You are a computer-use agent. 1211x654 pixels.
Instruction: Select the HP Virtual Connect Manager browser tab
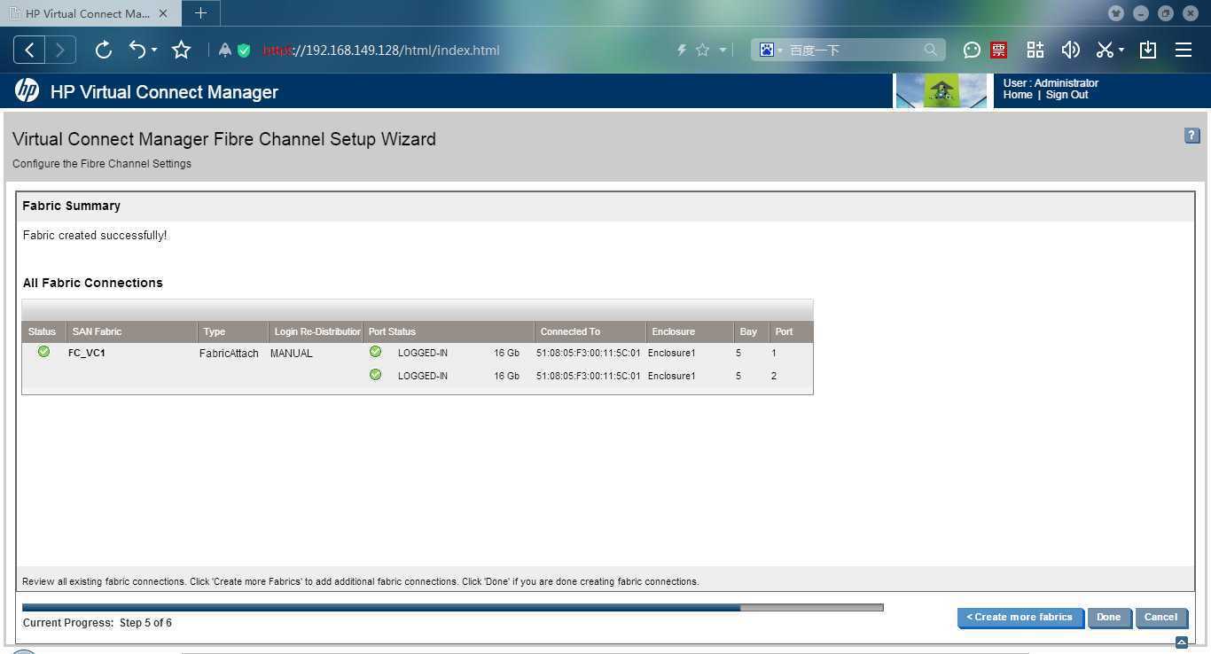(x=88, y=13)
